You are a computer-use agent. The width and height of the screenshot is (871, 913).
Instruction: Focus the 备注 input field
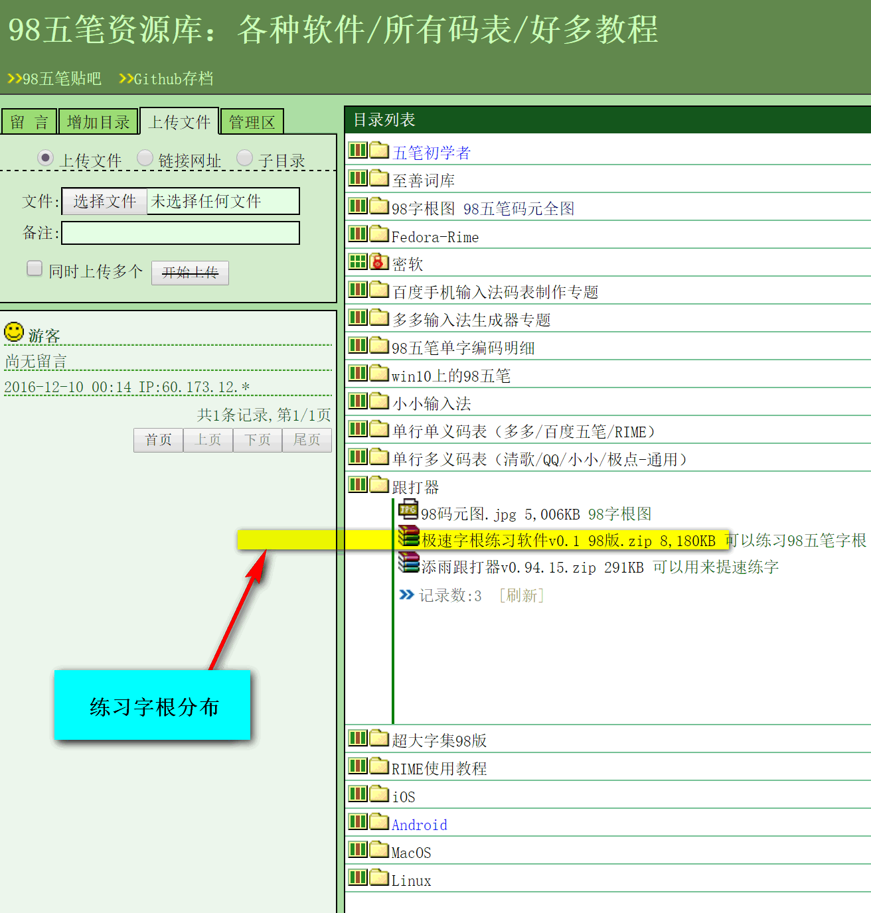point(181,233)
